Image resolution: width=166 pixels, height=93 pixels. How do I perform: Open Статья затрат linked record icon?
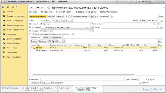coord(92,31)
